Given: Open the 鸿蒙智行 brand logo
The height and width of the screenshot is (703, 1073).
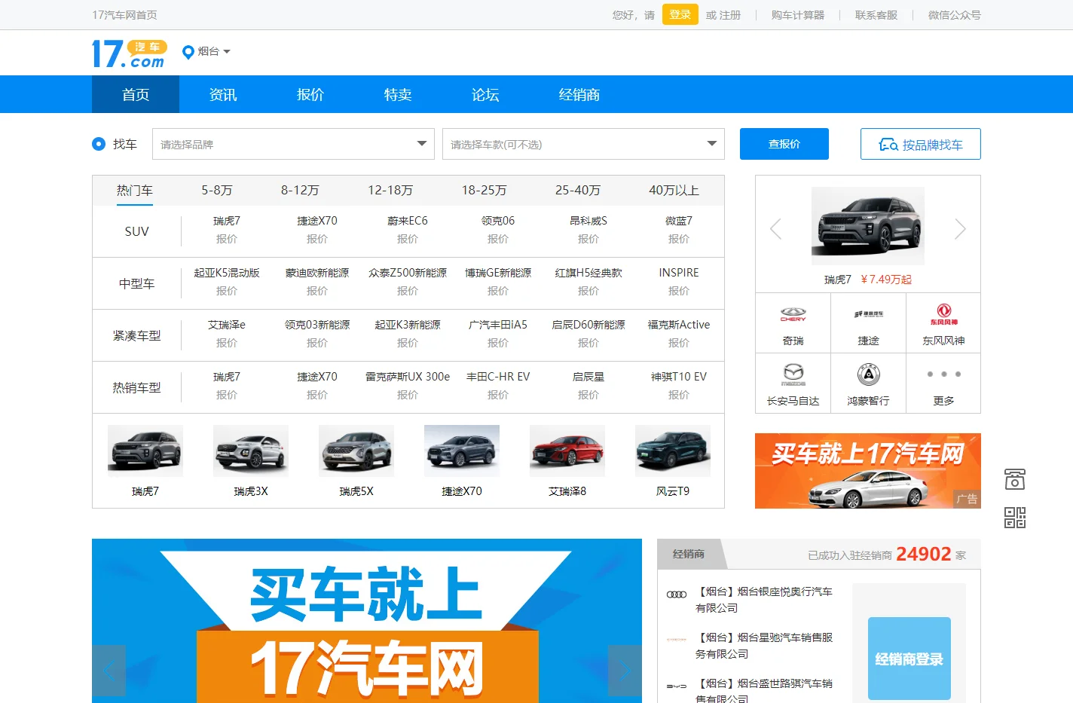Looking at the screenshot, I should 868,374.
